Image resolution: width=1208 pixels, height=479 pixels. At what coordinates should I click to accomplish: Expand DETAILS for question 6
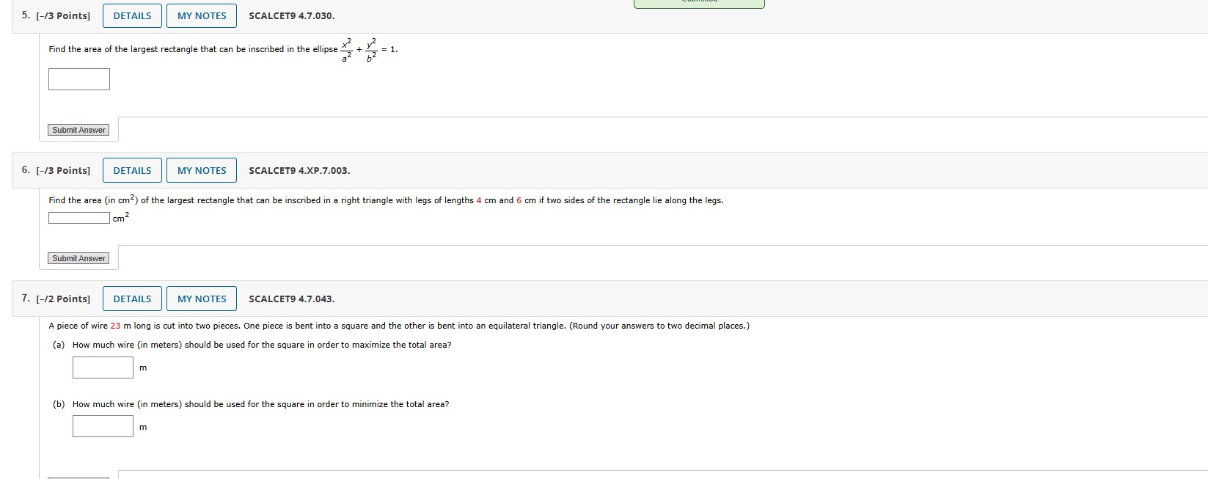tap(132, 171)
